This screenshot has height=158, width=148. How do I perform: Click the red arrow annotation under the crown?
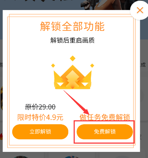point(77,102)
